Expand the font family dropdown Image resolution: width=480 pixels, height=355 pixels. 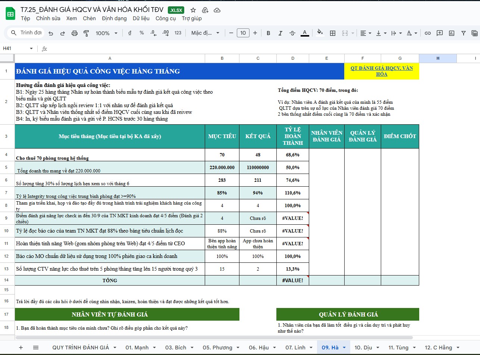tap(205, 33)
